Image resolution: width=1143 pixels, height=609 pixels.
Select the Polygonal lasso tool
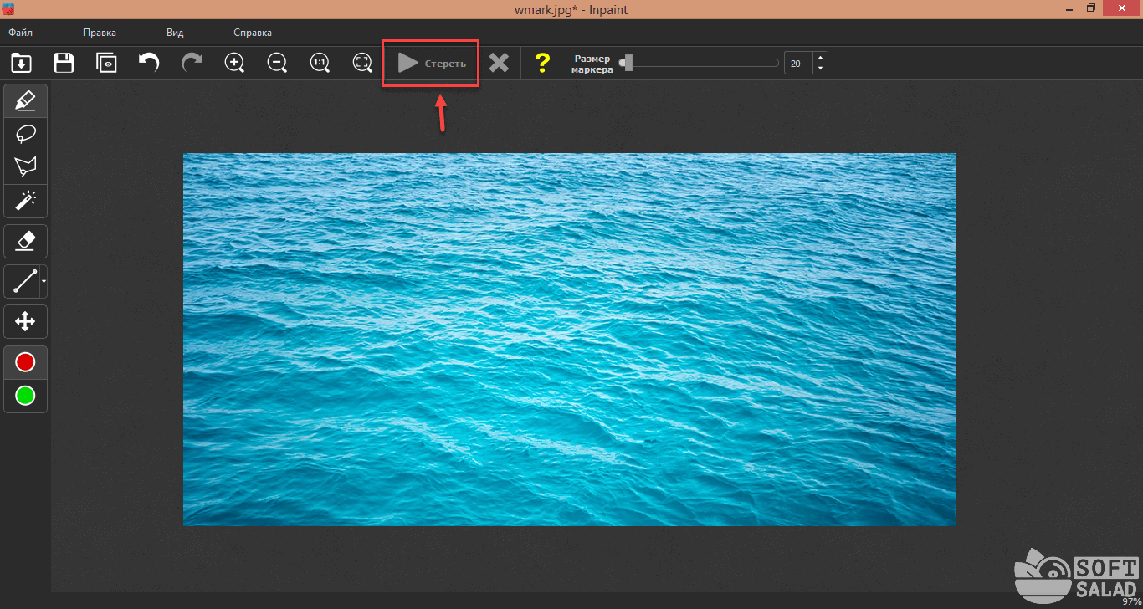25,167
